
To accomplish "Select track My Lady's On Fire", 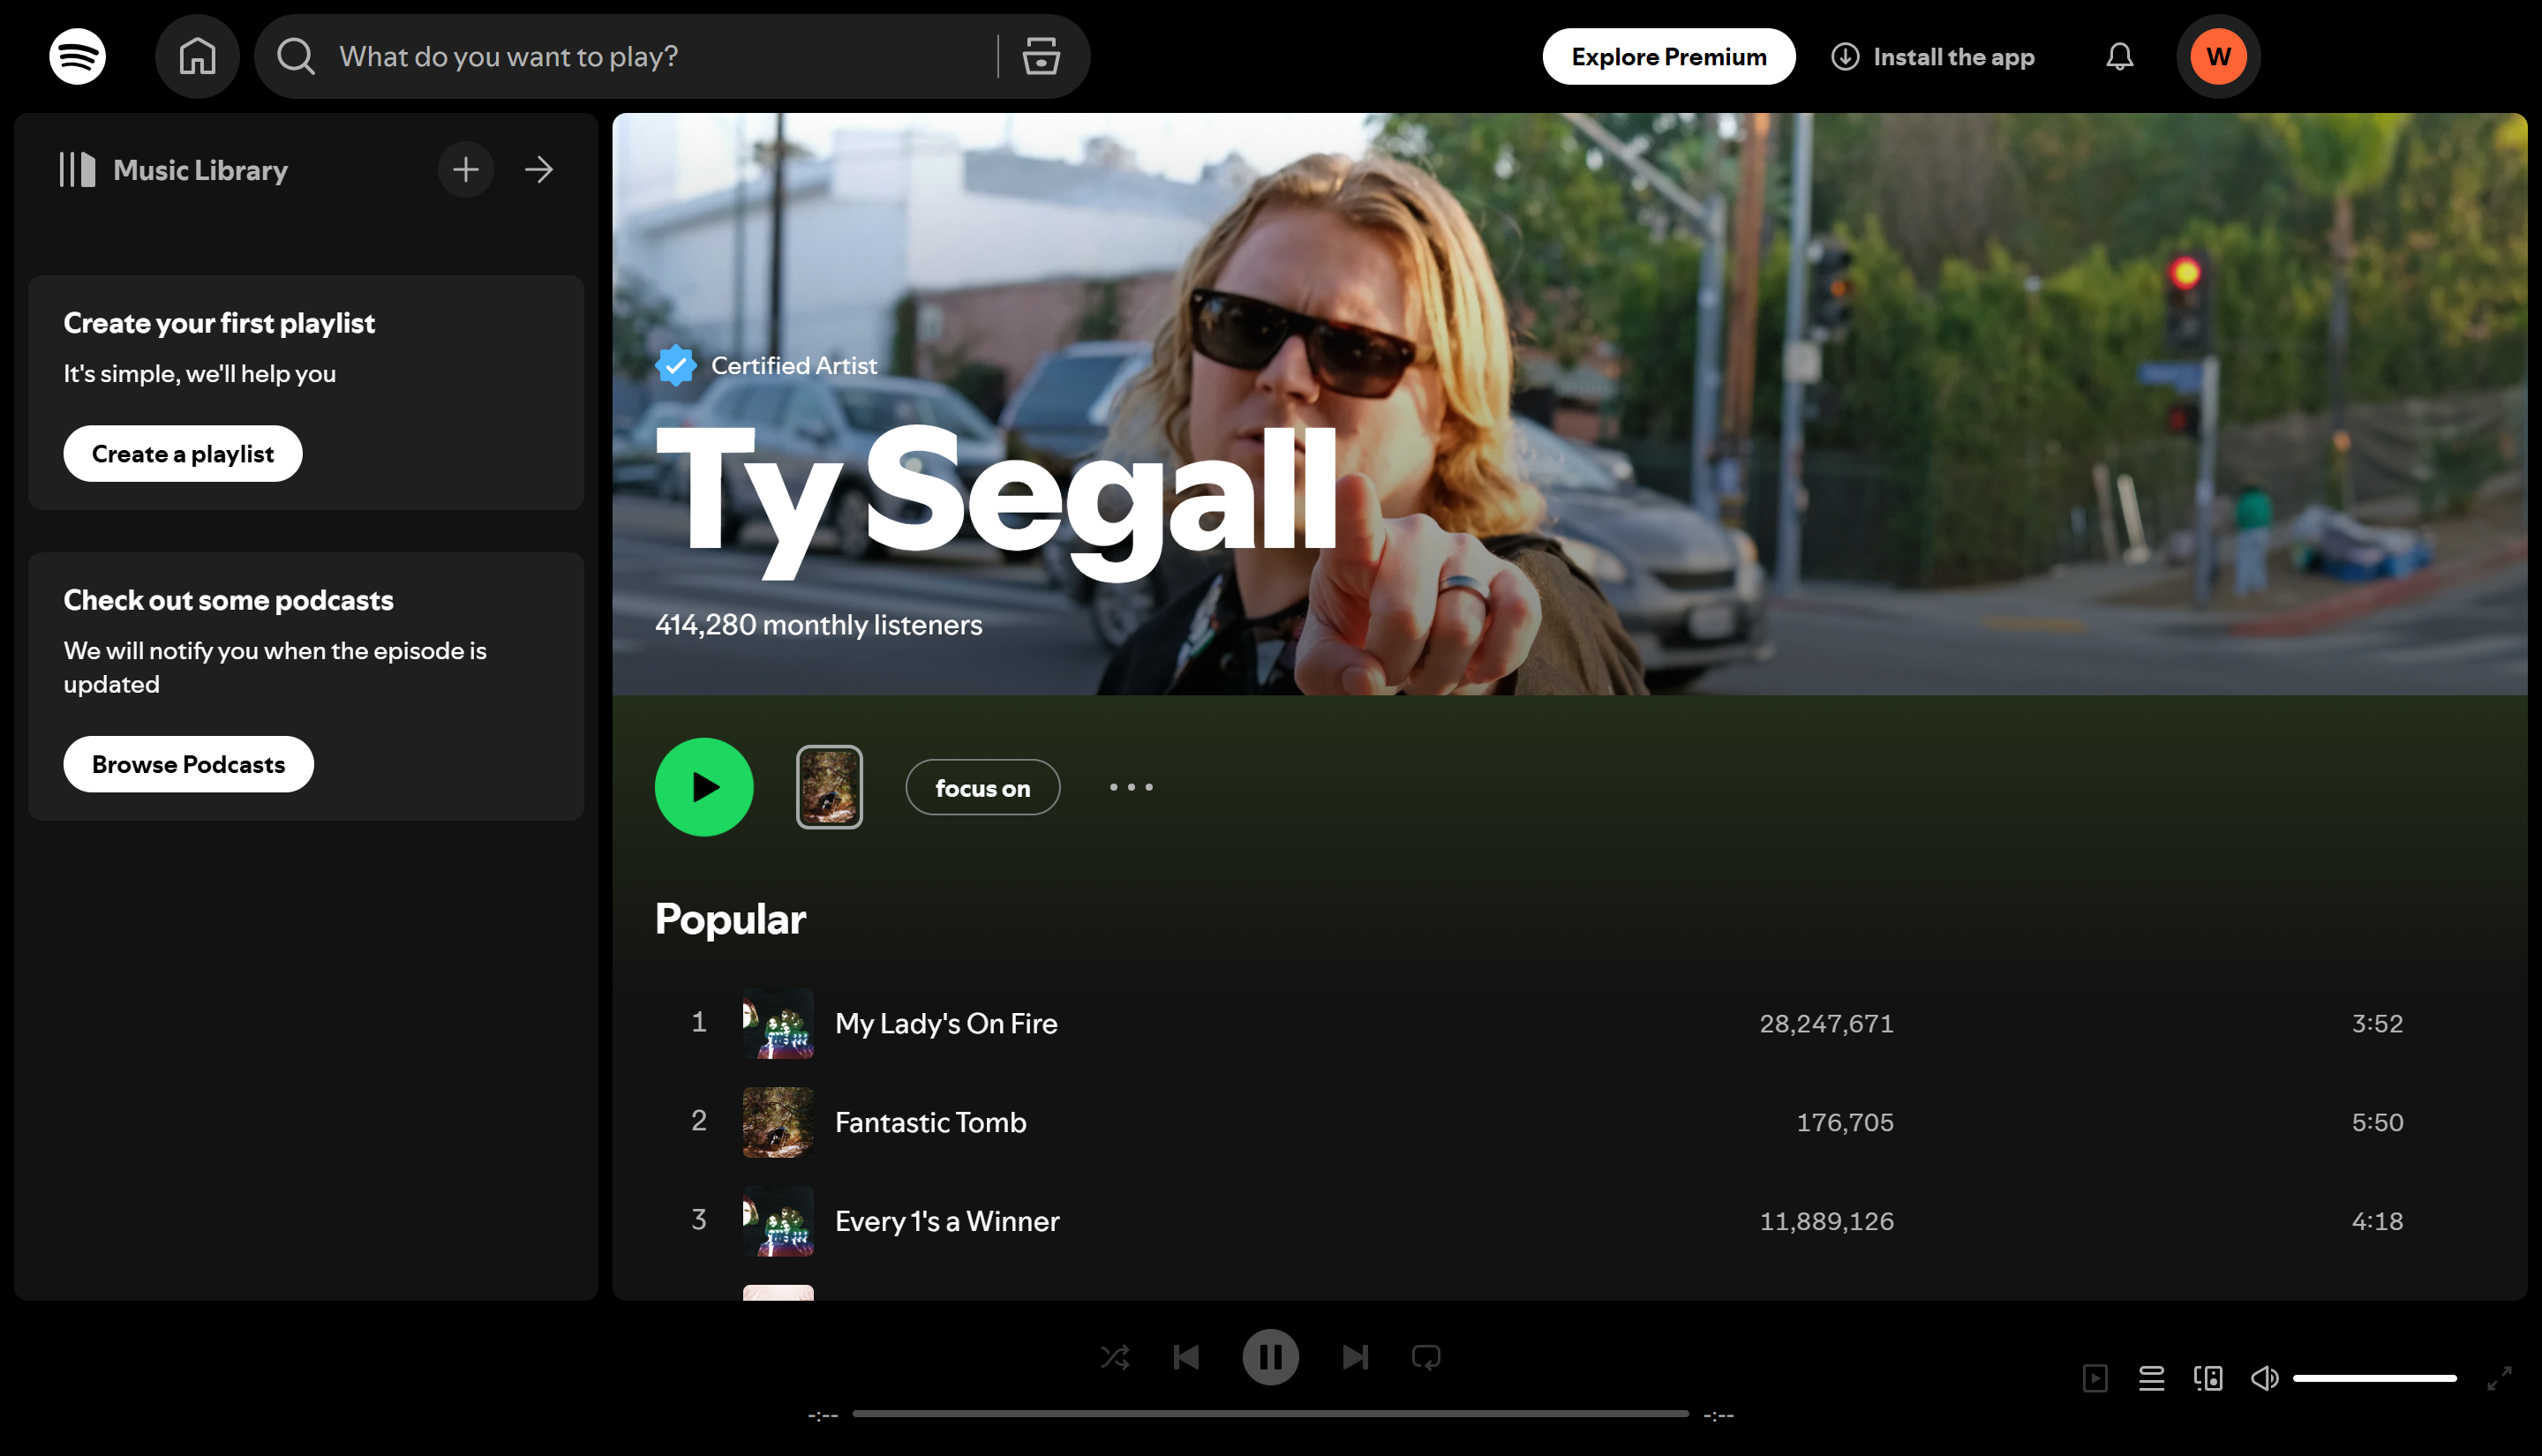I will (946, 1024).
